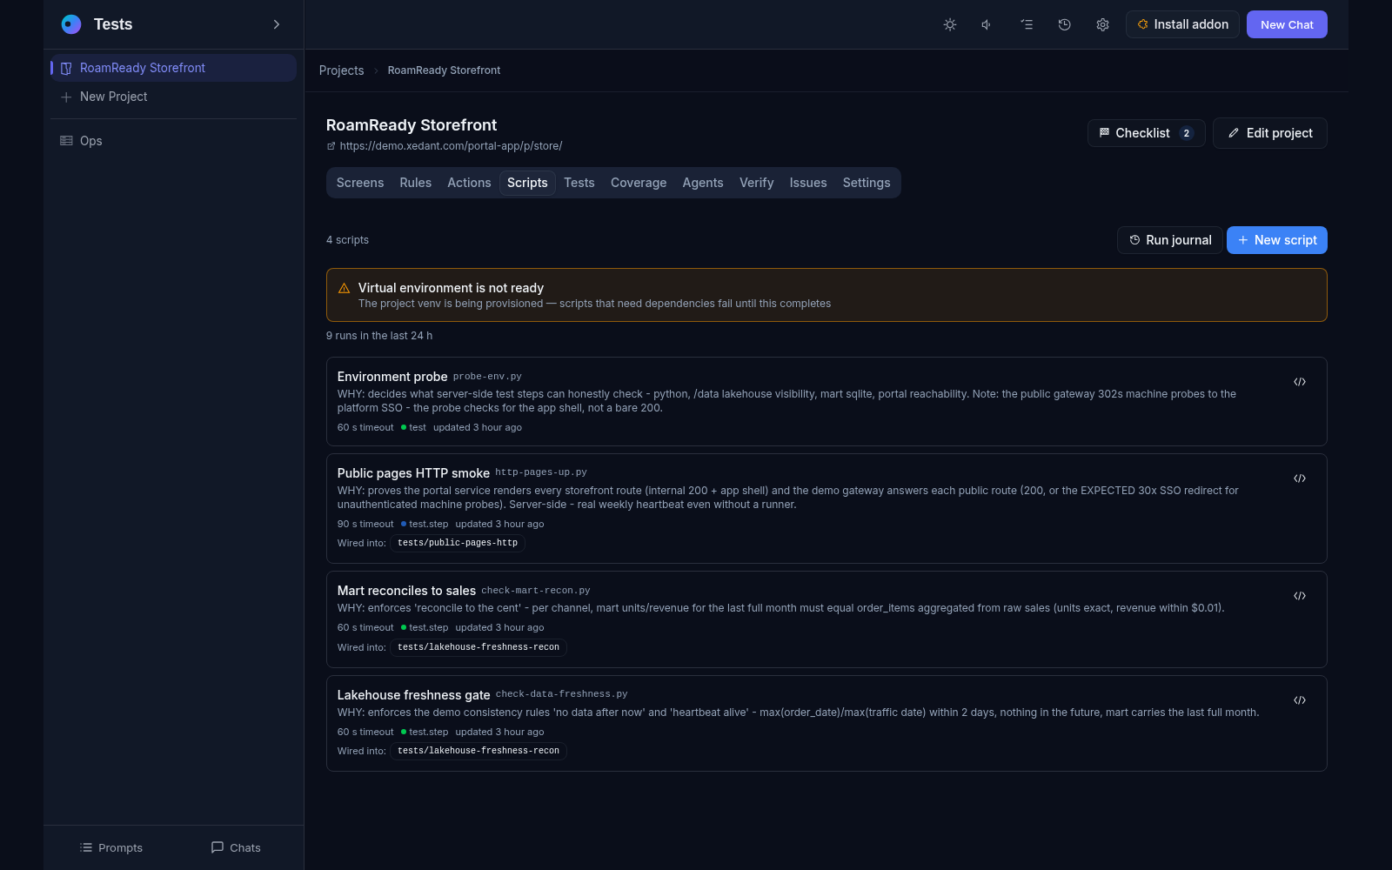Open the project Settings tab

[x=867, y=183]
